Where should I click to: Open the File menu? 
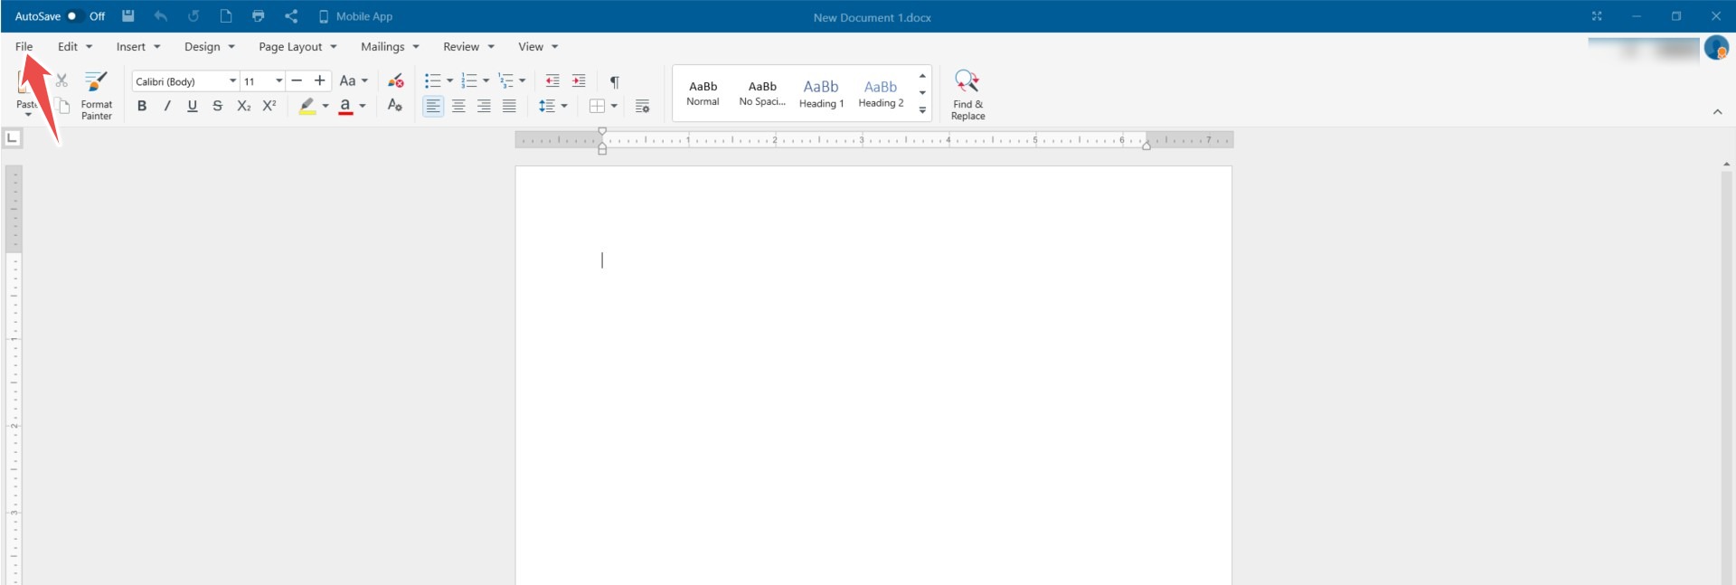pyautogui.click(x=24, y=46)
